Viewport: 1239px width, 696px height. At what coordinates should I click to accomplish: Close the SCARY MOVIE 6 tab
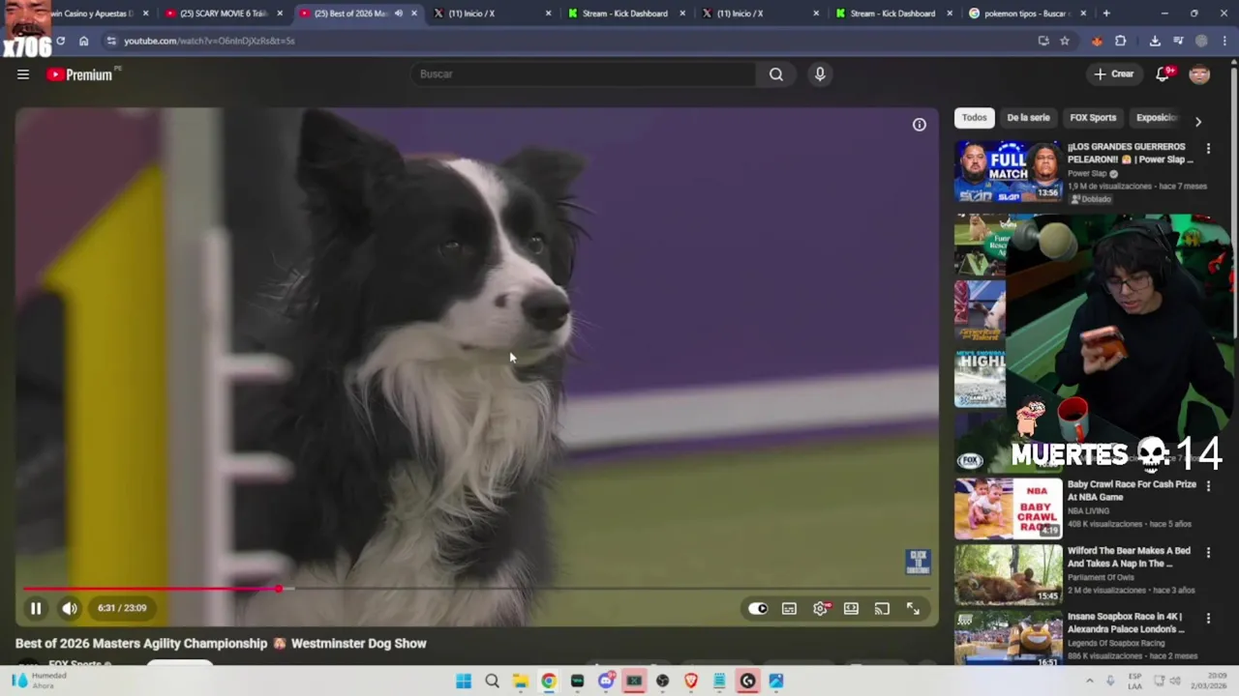[x=280, y=14]
